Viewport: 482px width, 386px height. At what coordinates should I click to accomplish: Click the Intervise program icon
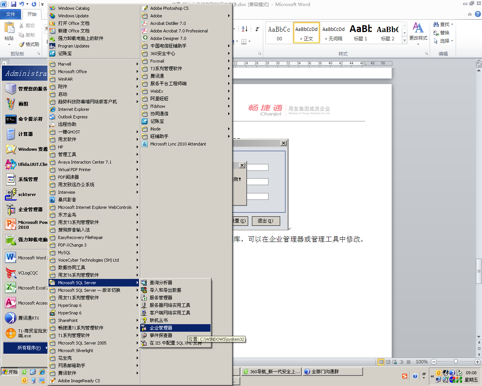pos(52,192)
